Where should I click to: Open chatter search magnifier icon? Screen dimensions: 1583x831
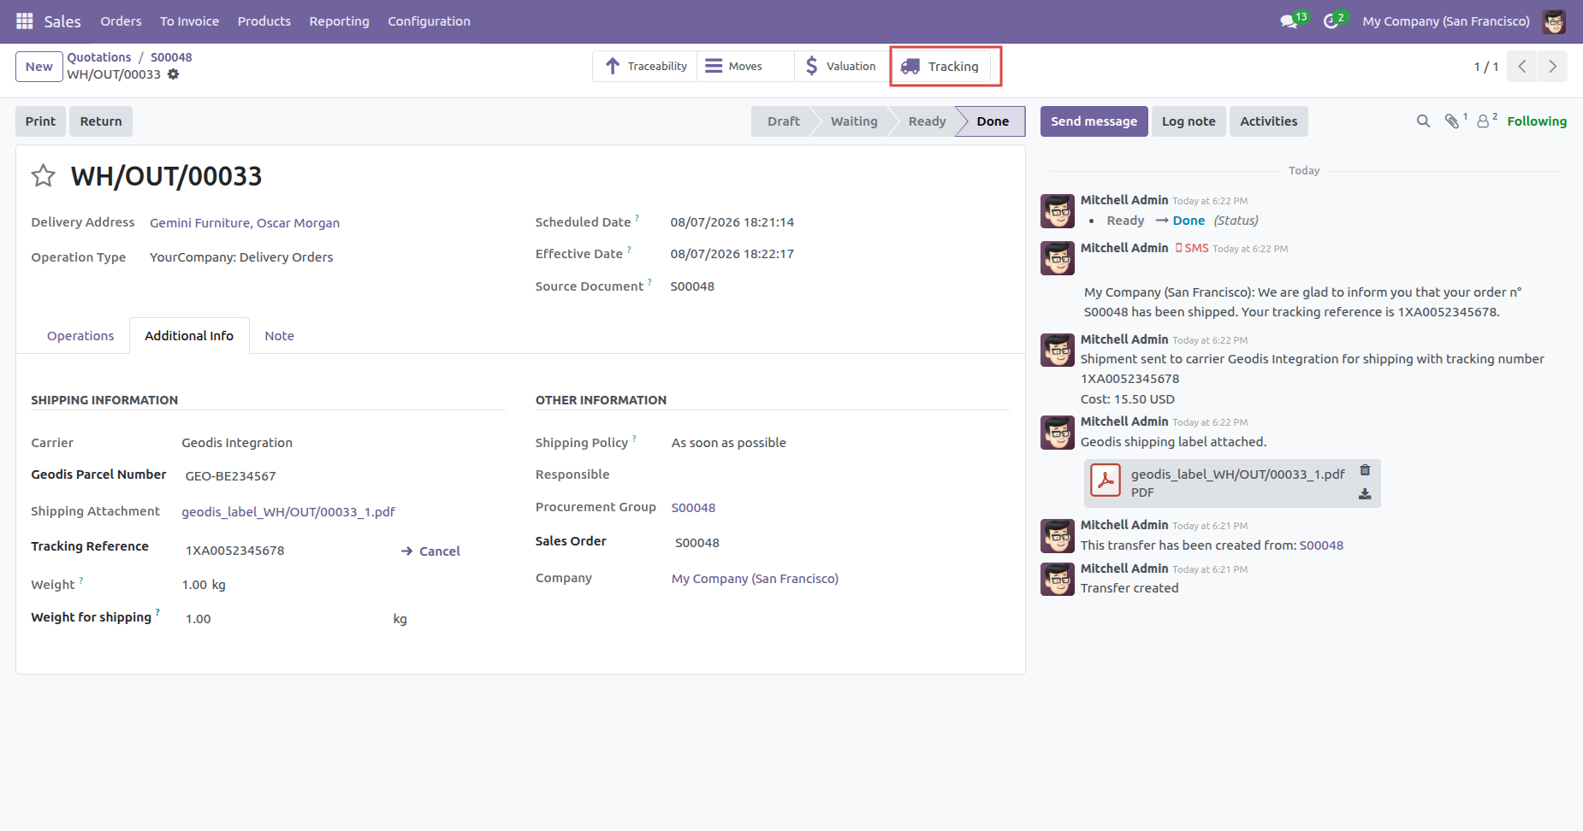pos(1423,121)
